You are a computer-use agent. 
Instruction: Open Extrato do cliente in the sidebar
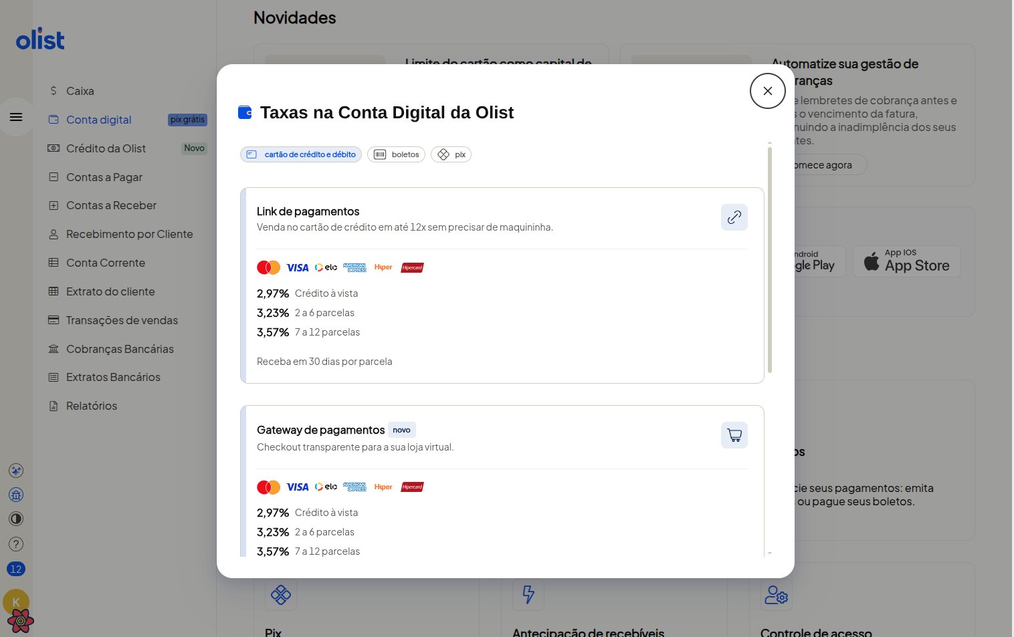click(x=110, y=291)
